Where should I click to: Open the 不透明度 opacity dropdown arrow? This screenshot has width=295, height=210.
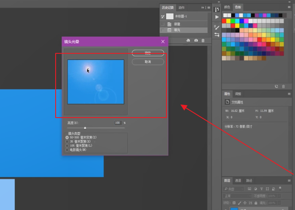point(279,196)
